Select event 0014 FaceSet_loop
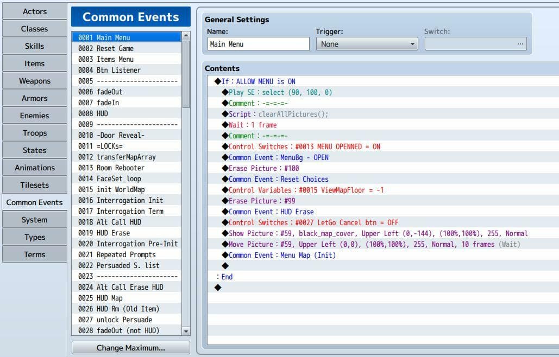The height and width of the screenshot is (357, 559). (127, 178)
